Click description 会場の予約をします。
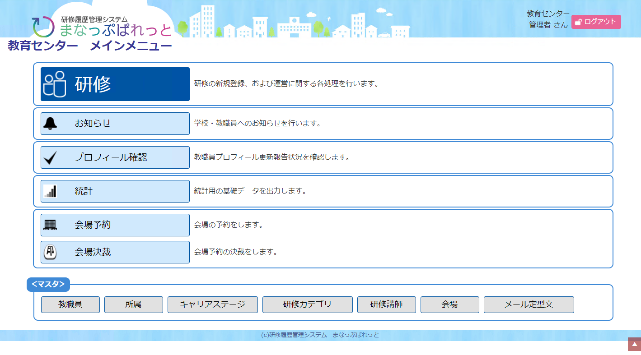The width and height of the screenshot is (641, 355). point(229,225)
